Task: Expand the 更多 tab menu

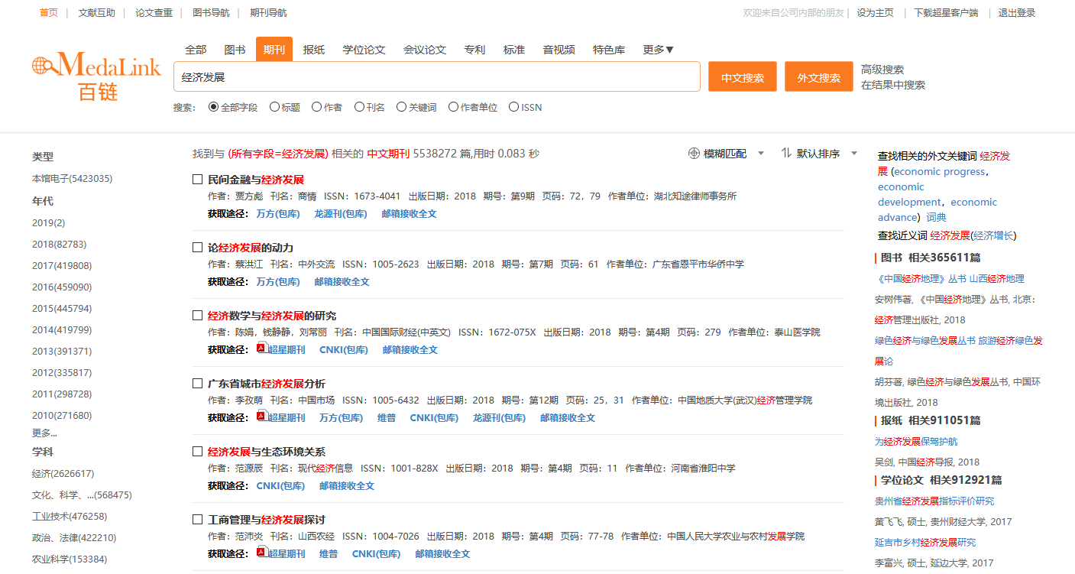Action: pos(658,50)
